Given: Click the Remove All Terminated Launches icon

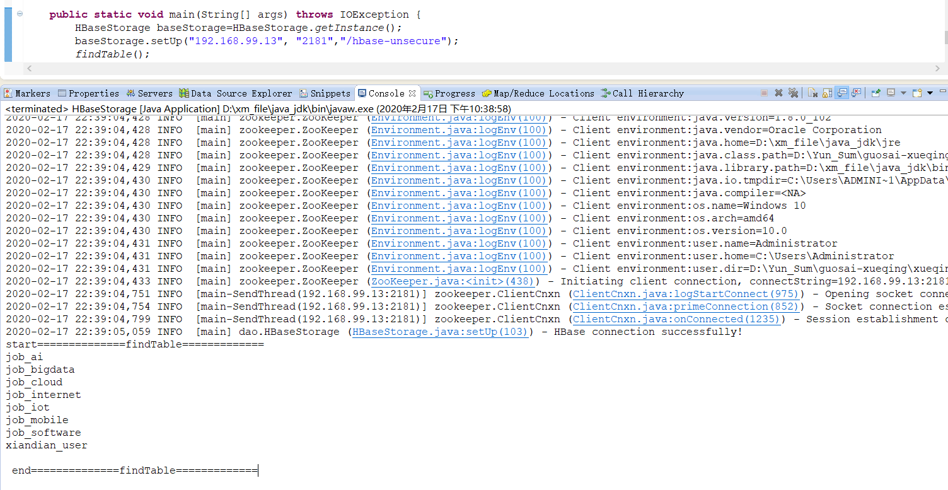Looking at the screenshot, I should coord(794,92).
